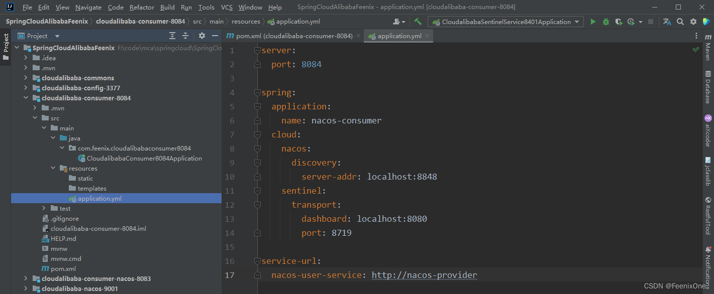Image resolution: width=714 pixels, height=294 pixels.
Task: Open the jclasslib tool window
Action: [x=708, y=171]
